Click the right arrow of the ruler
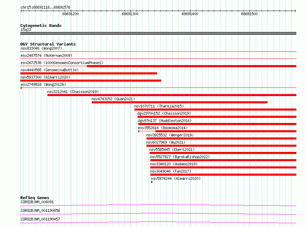This screenshot has width=306, height=227. tap(295, 11)
